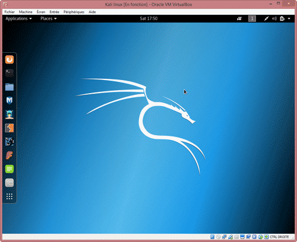Click the shared folders status icon

click(x=236, y=237)
